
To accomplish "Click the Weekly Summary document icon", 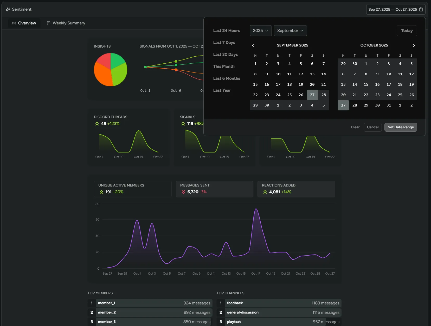I will point(49,23).
